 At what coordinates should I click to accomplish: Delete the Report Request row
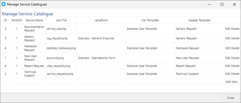tap(235, 66)
